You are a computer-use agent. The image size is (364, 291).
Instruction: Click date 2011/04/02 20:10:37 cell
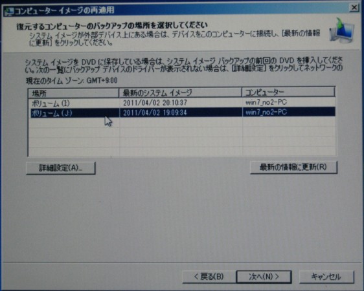click(155, 103)
